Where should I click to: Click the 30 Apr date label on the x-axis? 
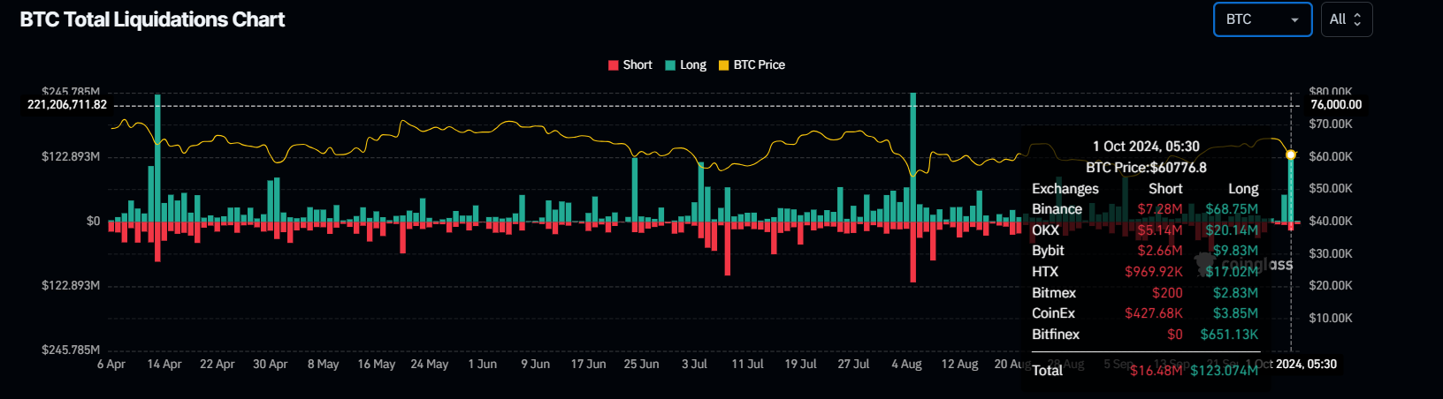270,364
